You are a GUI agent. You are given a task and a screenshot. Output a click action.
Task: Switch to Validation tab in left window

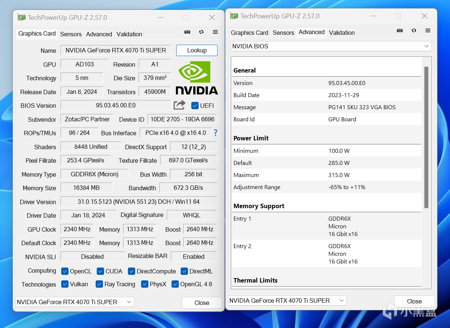129,34
